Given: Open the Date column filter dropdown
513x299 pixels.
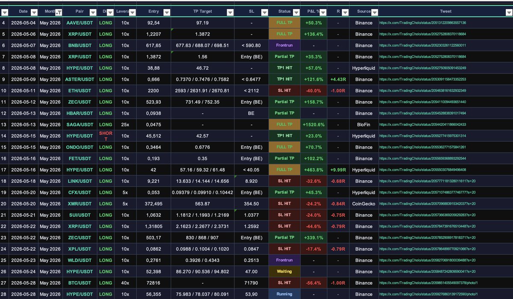Looking at the screenshot, I should click(x=34, y=12).
